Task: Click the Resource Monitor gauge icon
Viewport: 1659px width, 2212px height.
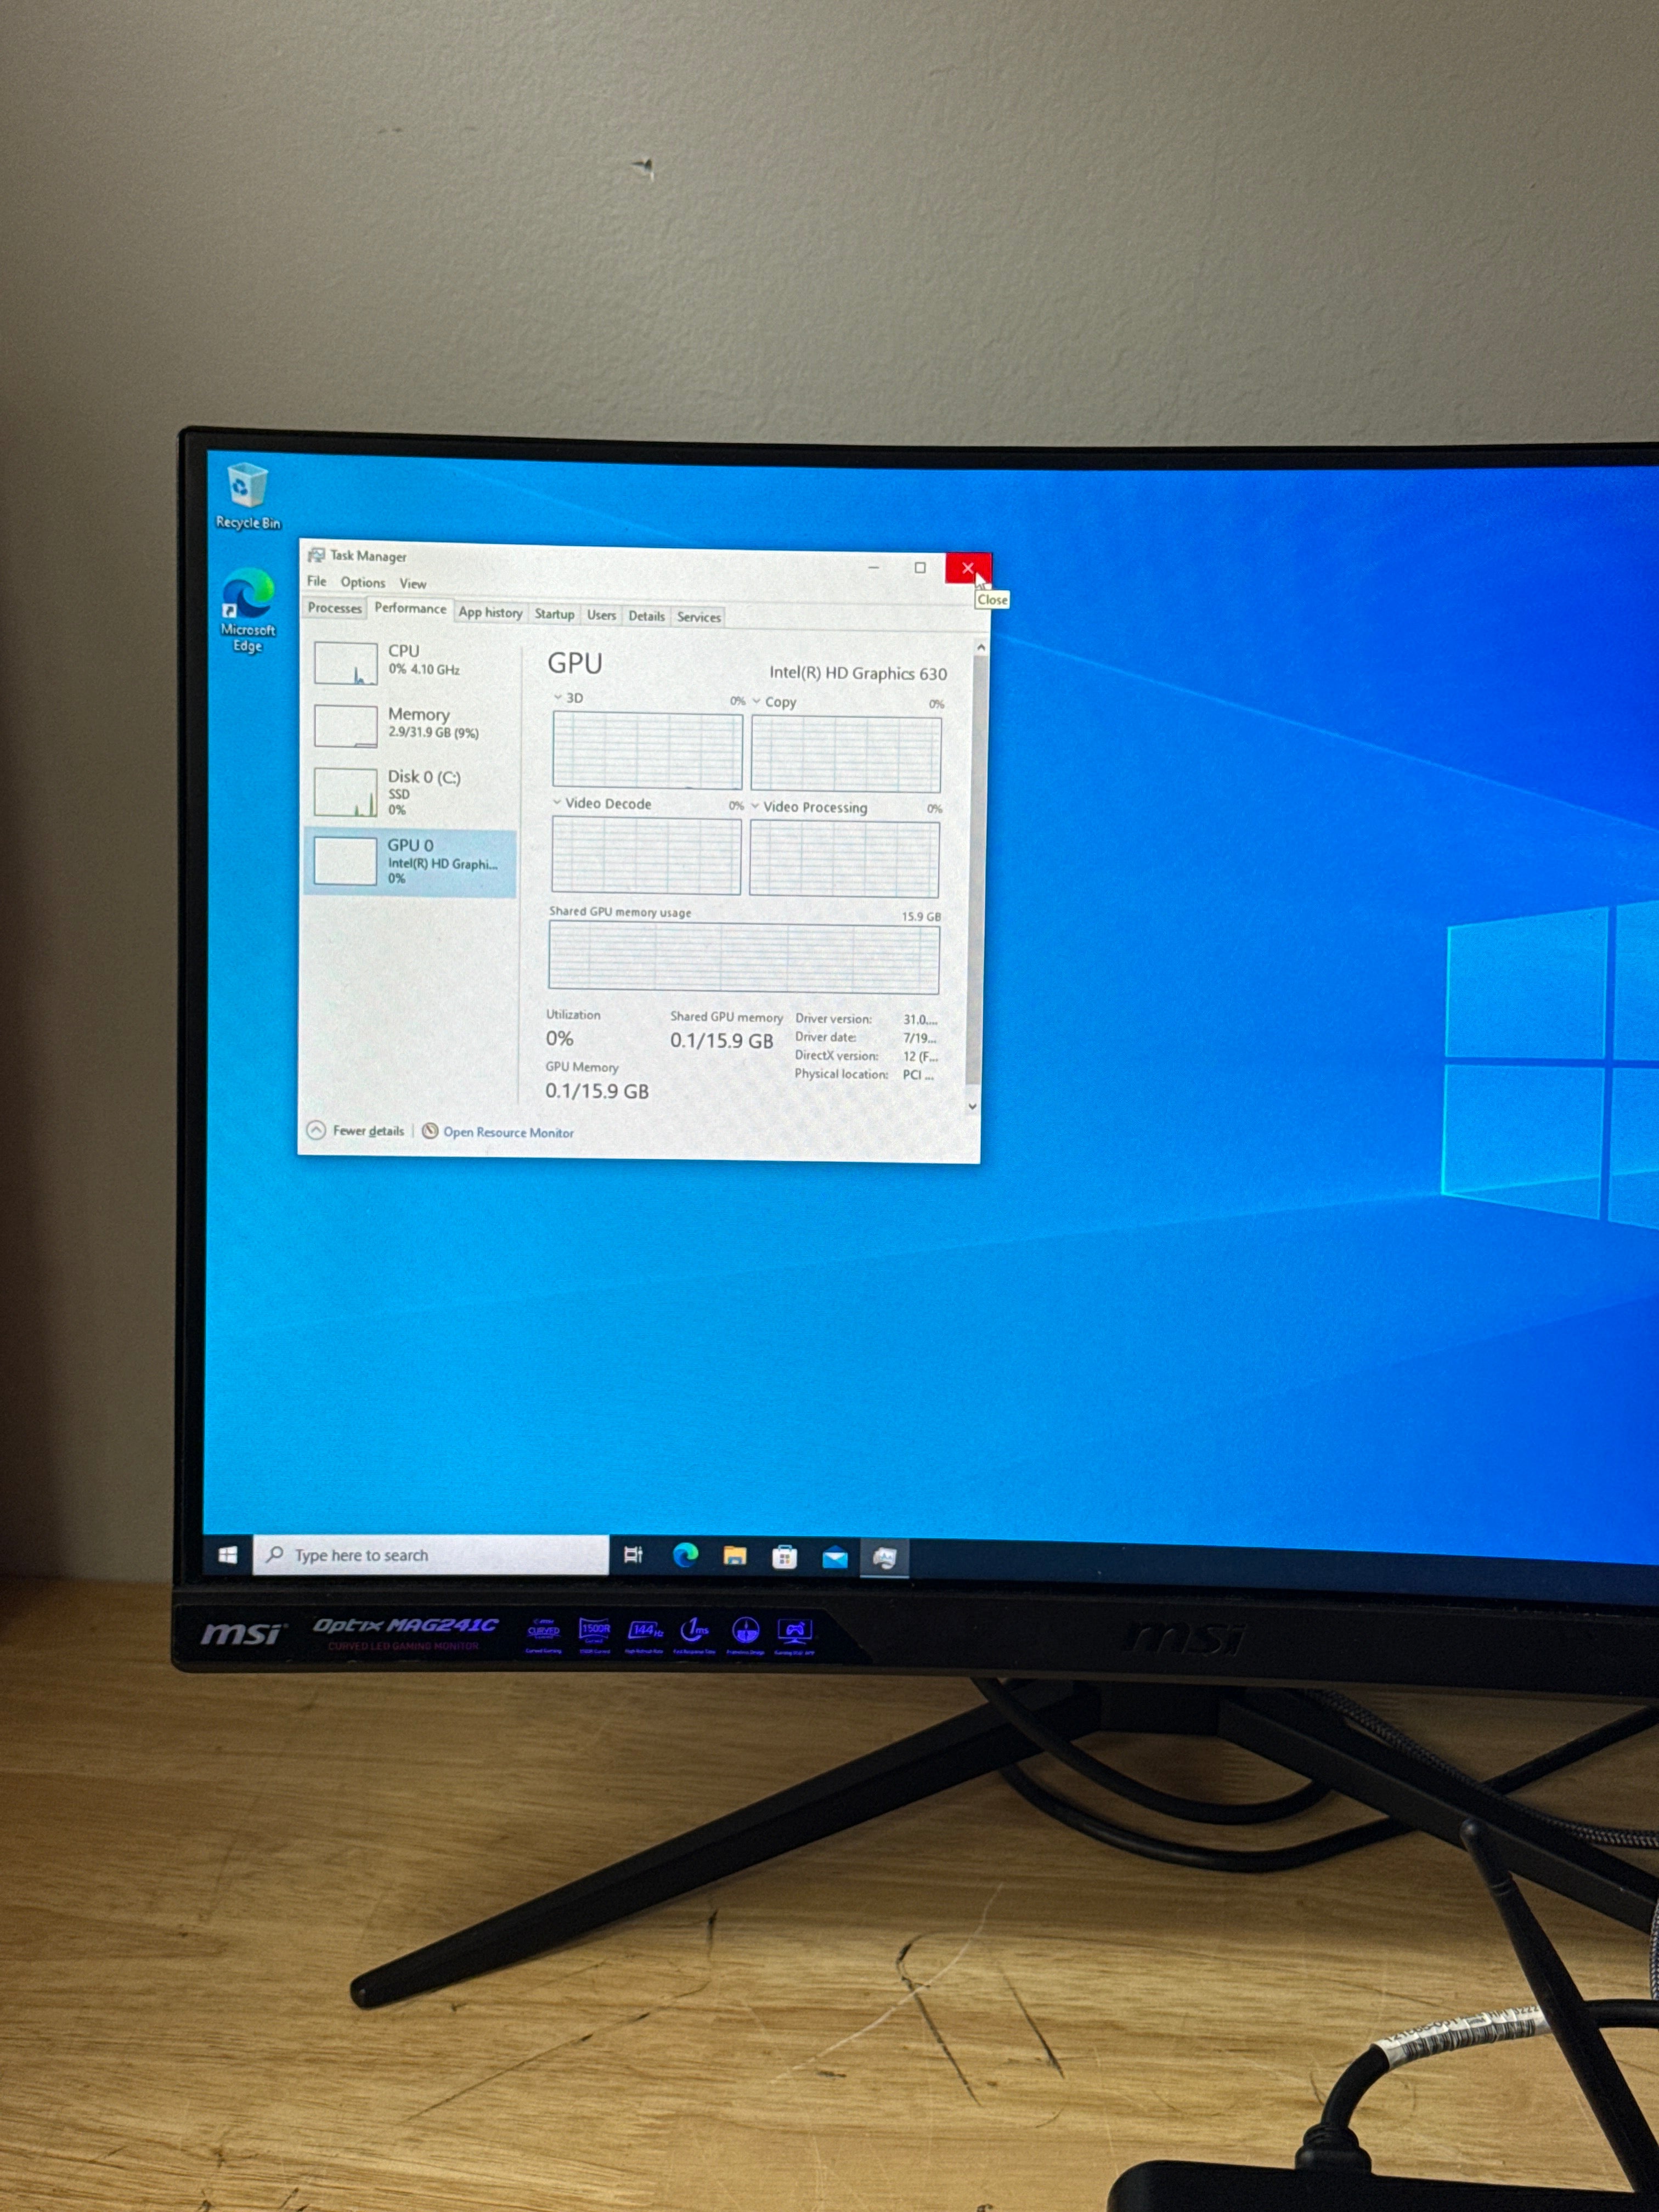Action: (430, 1131)
